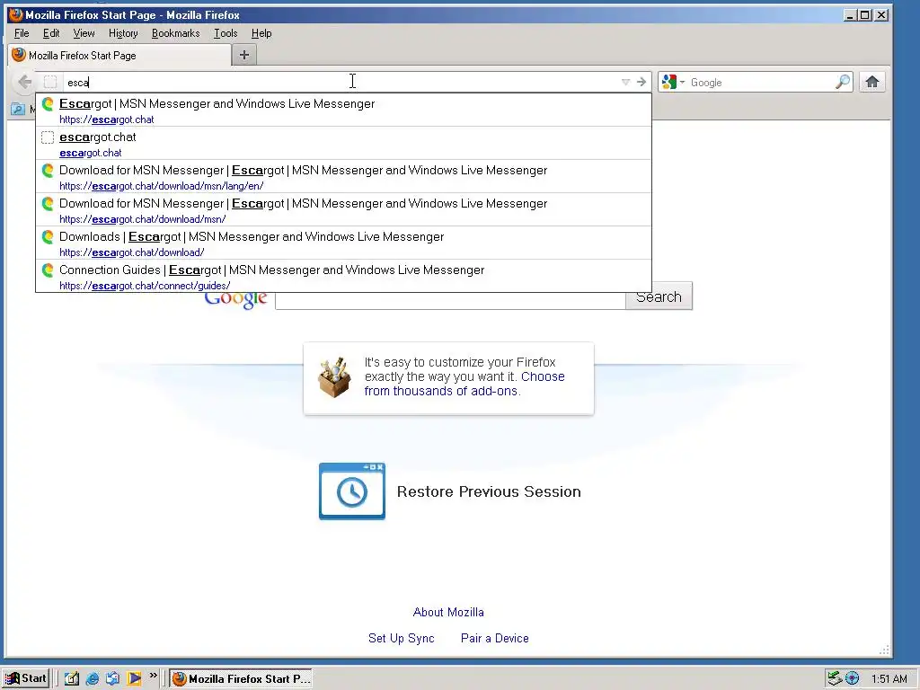Click the Home button icon

pyautogui.click(x=871, y=82)
